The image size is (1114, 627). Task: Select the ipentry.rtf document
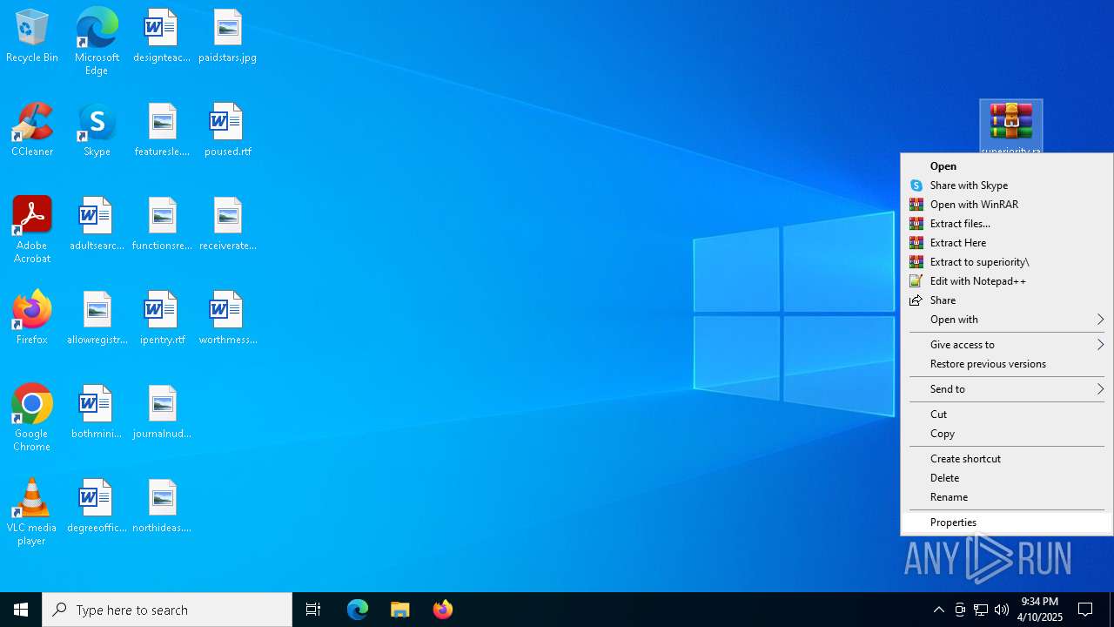click(x=162, y=319)
